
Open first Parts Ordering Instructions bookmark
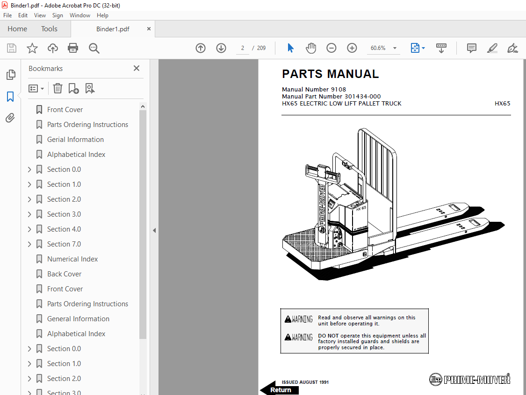[x=87, y=125]
